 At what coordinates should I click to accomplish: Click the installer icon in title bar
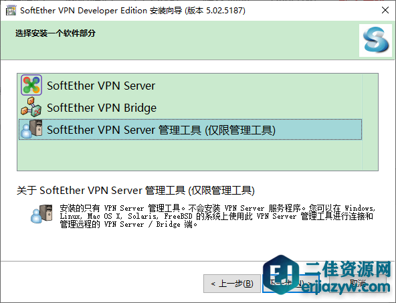(11, 11)
